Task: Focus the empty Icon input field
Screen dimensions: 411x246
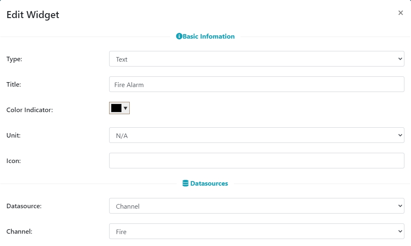Action: tap(256, 161)
